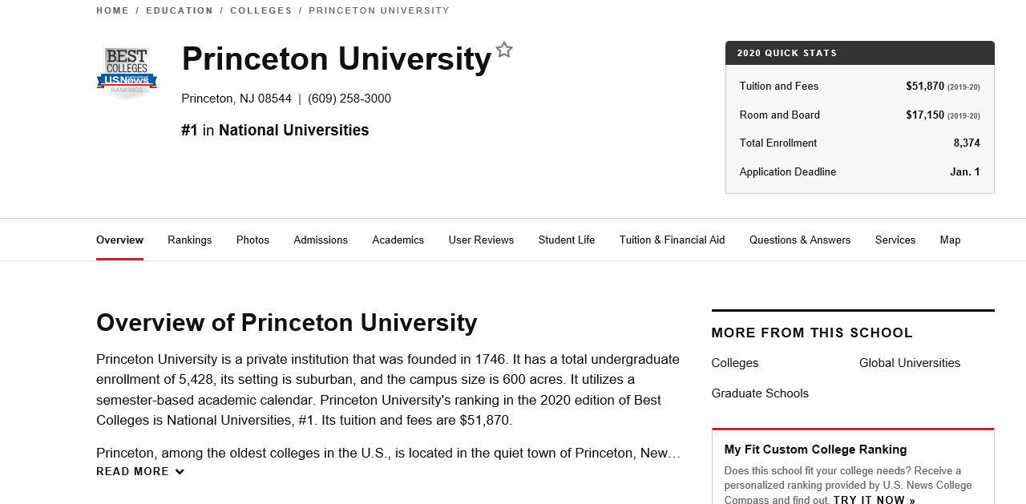
Task: Show the Map tab
Action: point(950,240)
